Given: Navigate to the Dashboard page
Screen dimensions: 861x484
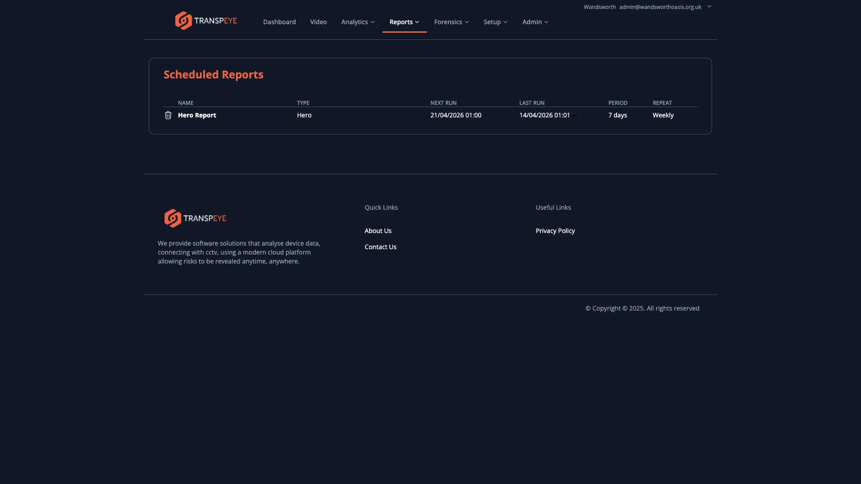Looking at the screenshot, I should pos(279,22).
